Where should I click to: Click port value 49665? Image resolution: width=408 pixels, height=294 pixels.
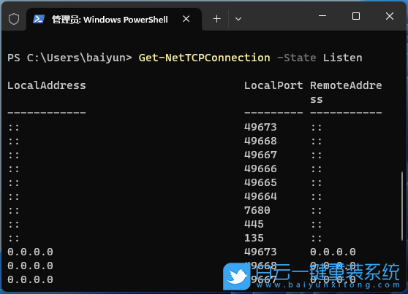click(x=260, y=182)
